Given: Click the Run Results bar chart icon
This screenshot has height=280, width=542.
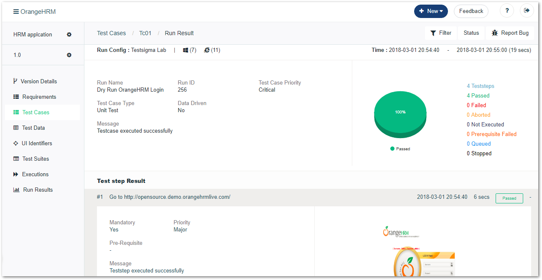Looking at the screenshot, I should point(16,190).
